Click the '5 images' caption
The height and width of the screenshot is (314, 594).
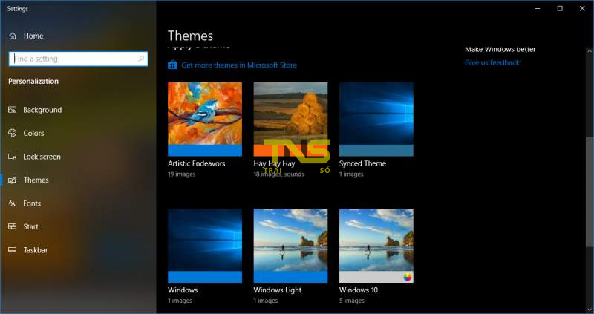[351, 301]
